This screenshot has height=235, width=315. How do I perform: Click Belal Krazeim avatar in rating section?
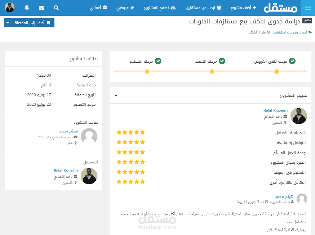click(299, 116)
